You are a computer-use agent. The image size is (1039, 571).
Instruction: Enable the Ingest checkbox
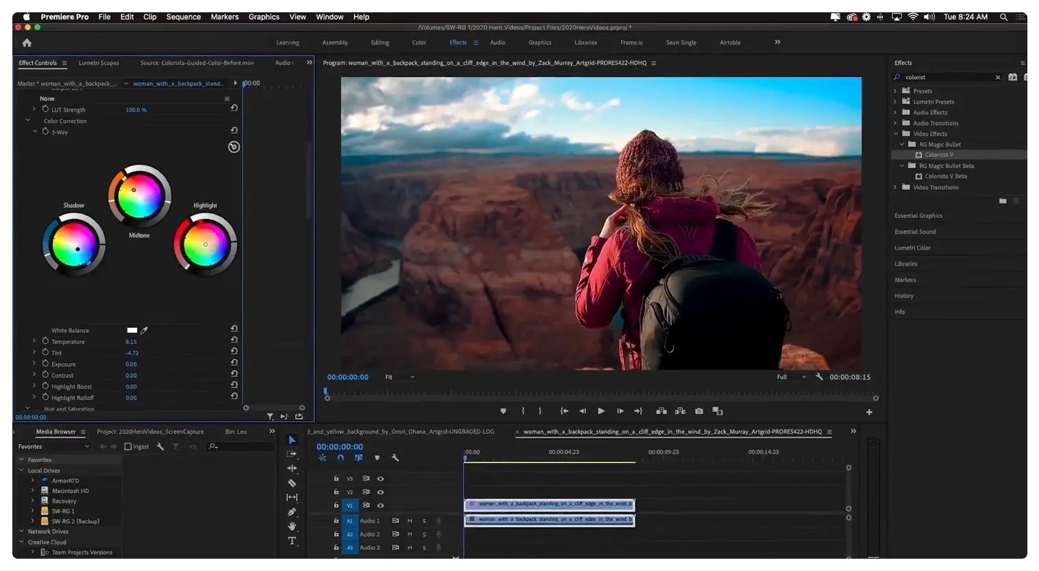tap(128, 447)
